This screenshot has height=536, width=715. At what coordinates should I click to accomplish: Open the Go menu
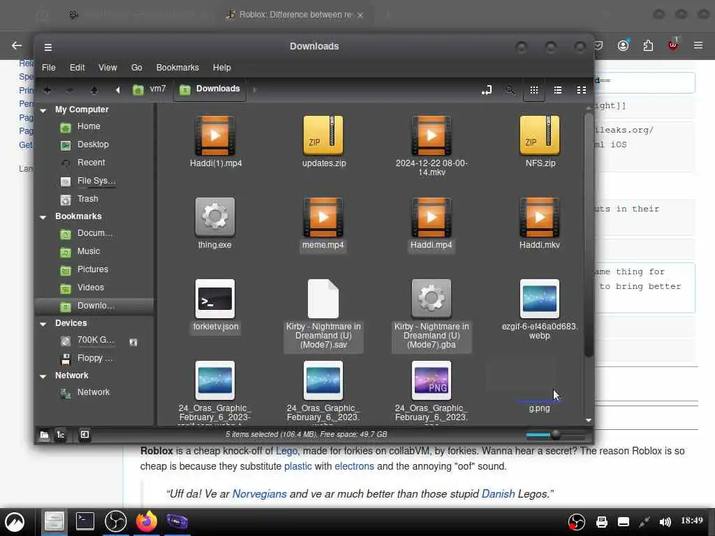136,68
